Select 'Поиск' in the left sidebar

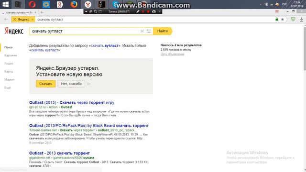(x=9, y=47)
